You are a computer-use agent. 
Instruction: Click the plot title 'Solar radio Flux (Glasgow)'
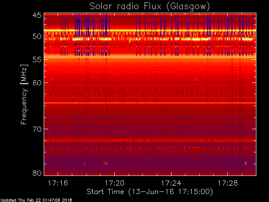pyautogui.click(x=150, y=7)
